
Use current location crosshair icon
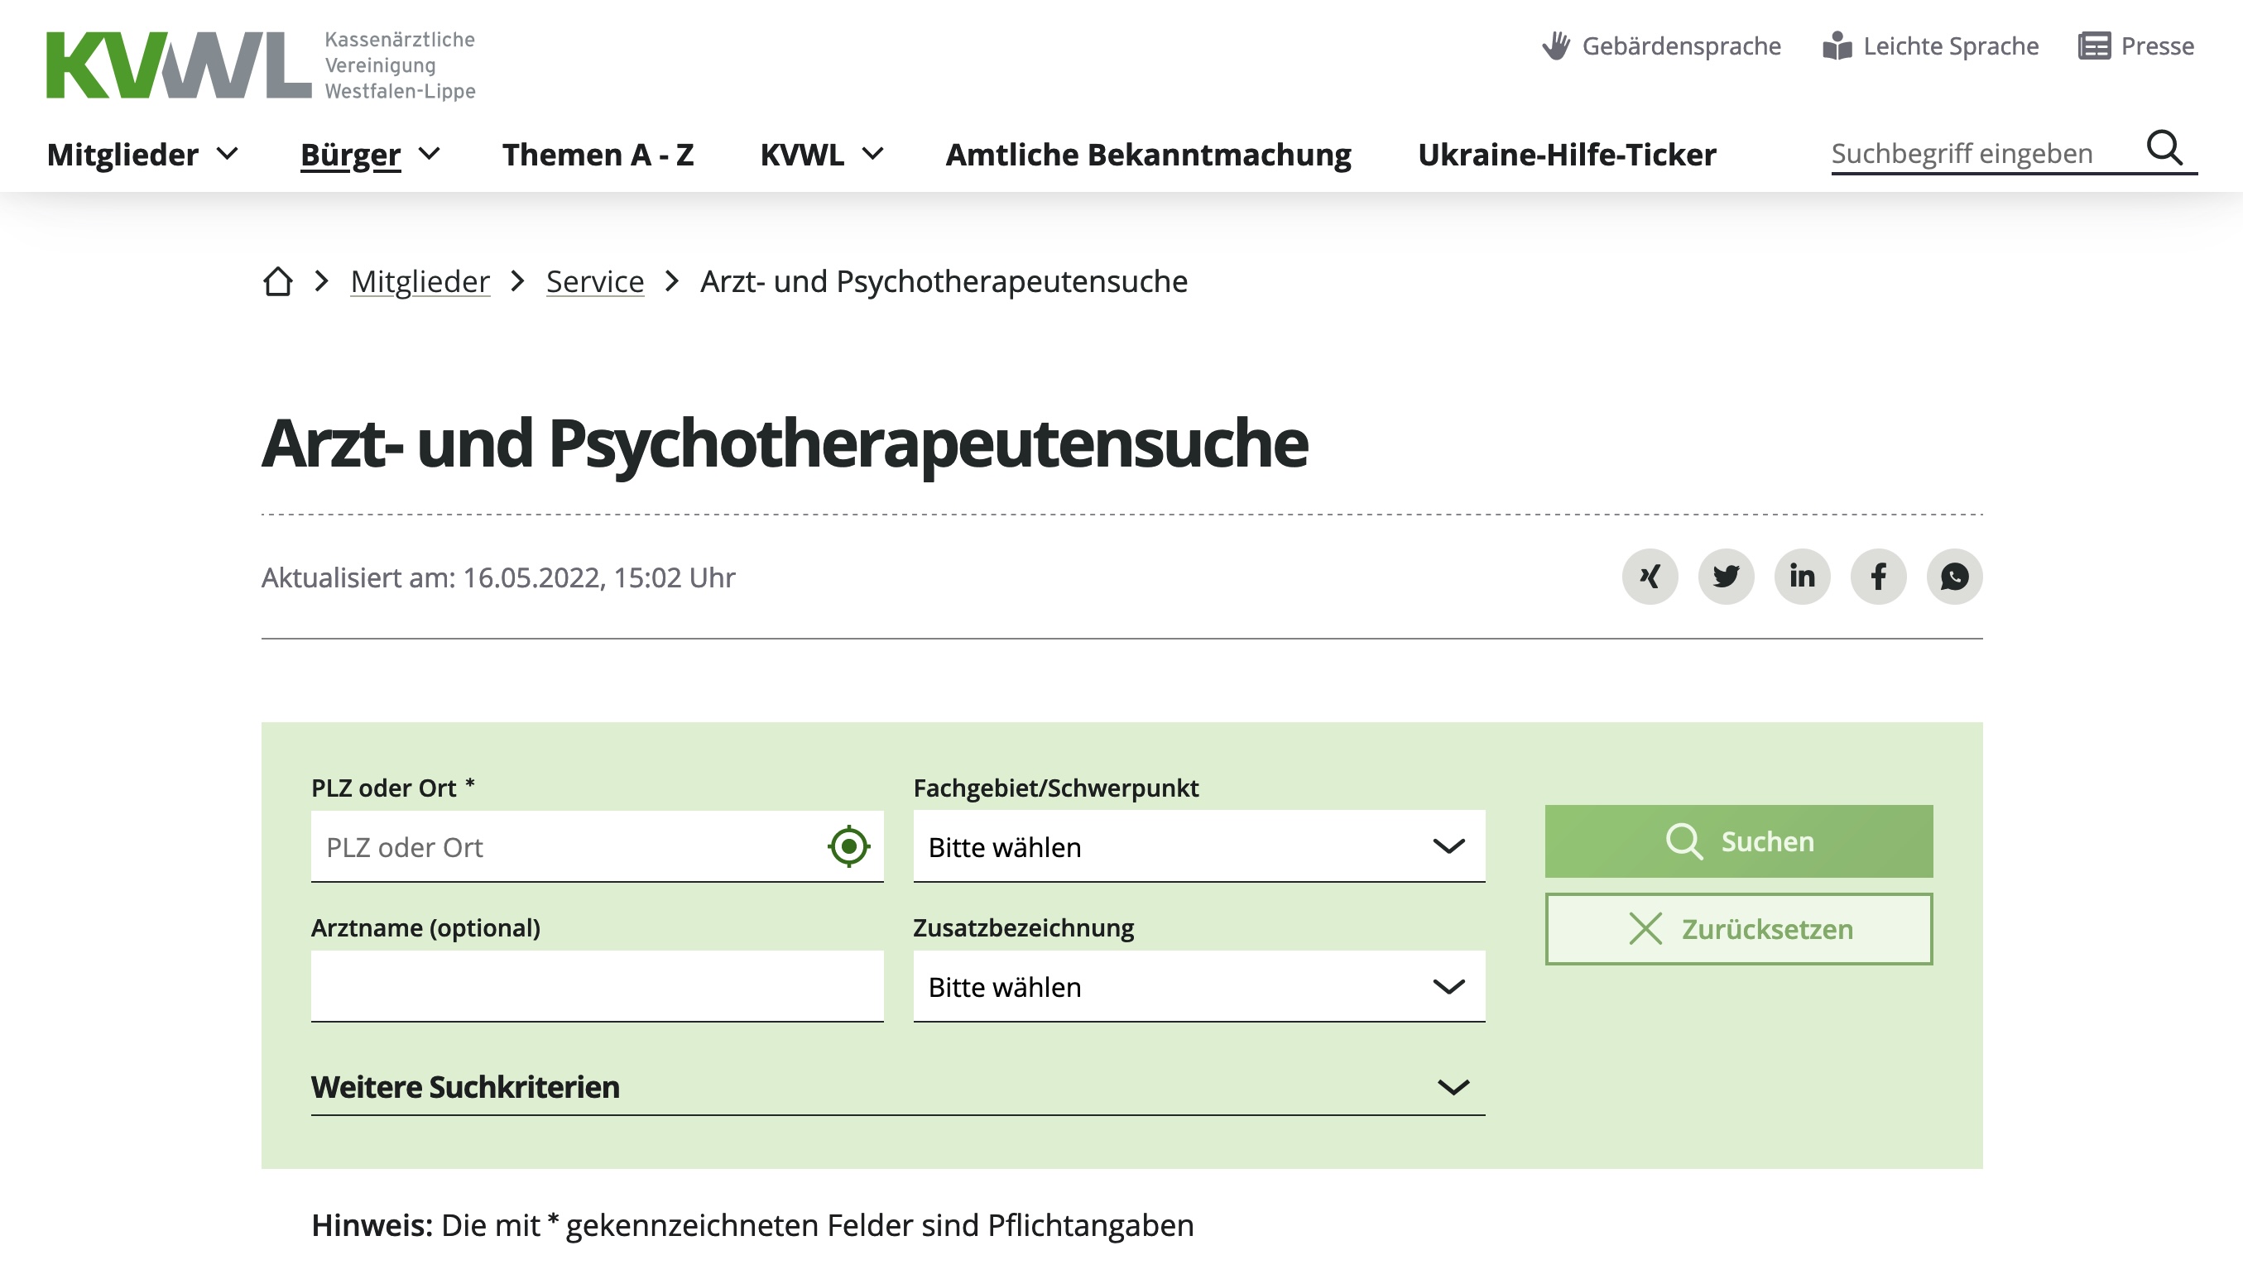tap(848, 846)
